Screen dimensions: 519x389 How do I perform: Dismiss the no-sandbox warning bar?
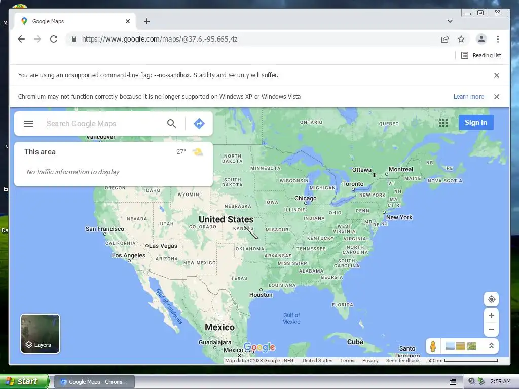pyautogui.click(x=497, y=75)
